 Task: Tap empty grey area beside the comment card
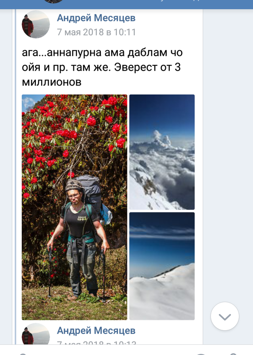pos(228,158)
